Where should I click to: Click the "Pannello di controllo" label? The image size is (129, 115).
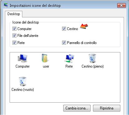pos(82,43)
